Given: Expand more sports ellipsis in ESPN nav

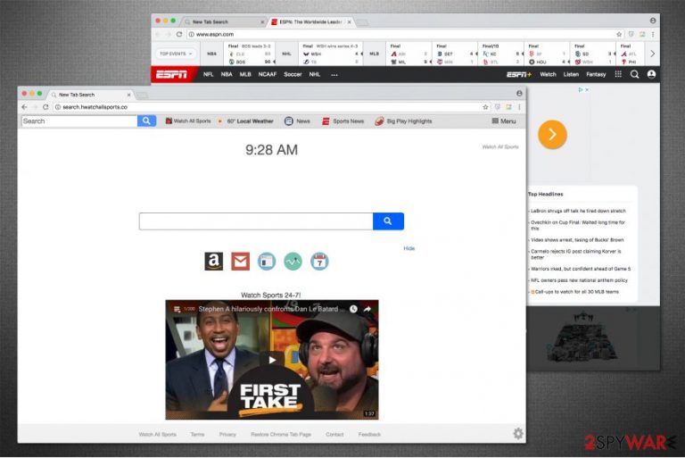Looking at the screenshot, I should [x=334, y=75].
